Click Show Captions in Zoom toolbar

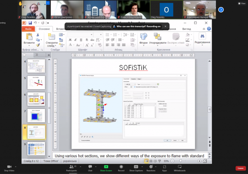[x=136, y=168]
